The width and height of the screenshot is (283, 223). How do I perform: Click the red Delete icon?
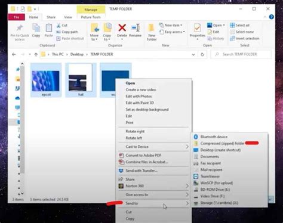point(122,28)
